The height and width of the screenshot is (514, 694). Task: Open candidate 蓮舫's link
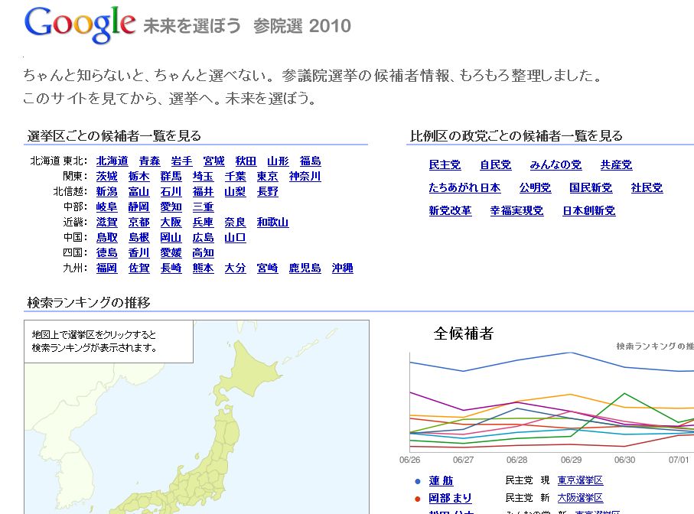pyautogui.click(x=441, y=481)
